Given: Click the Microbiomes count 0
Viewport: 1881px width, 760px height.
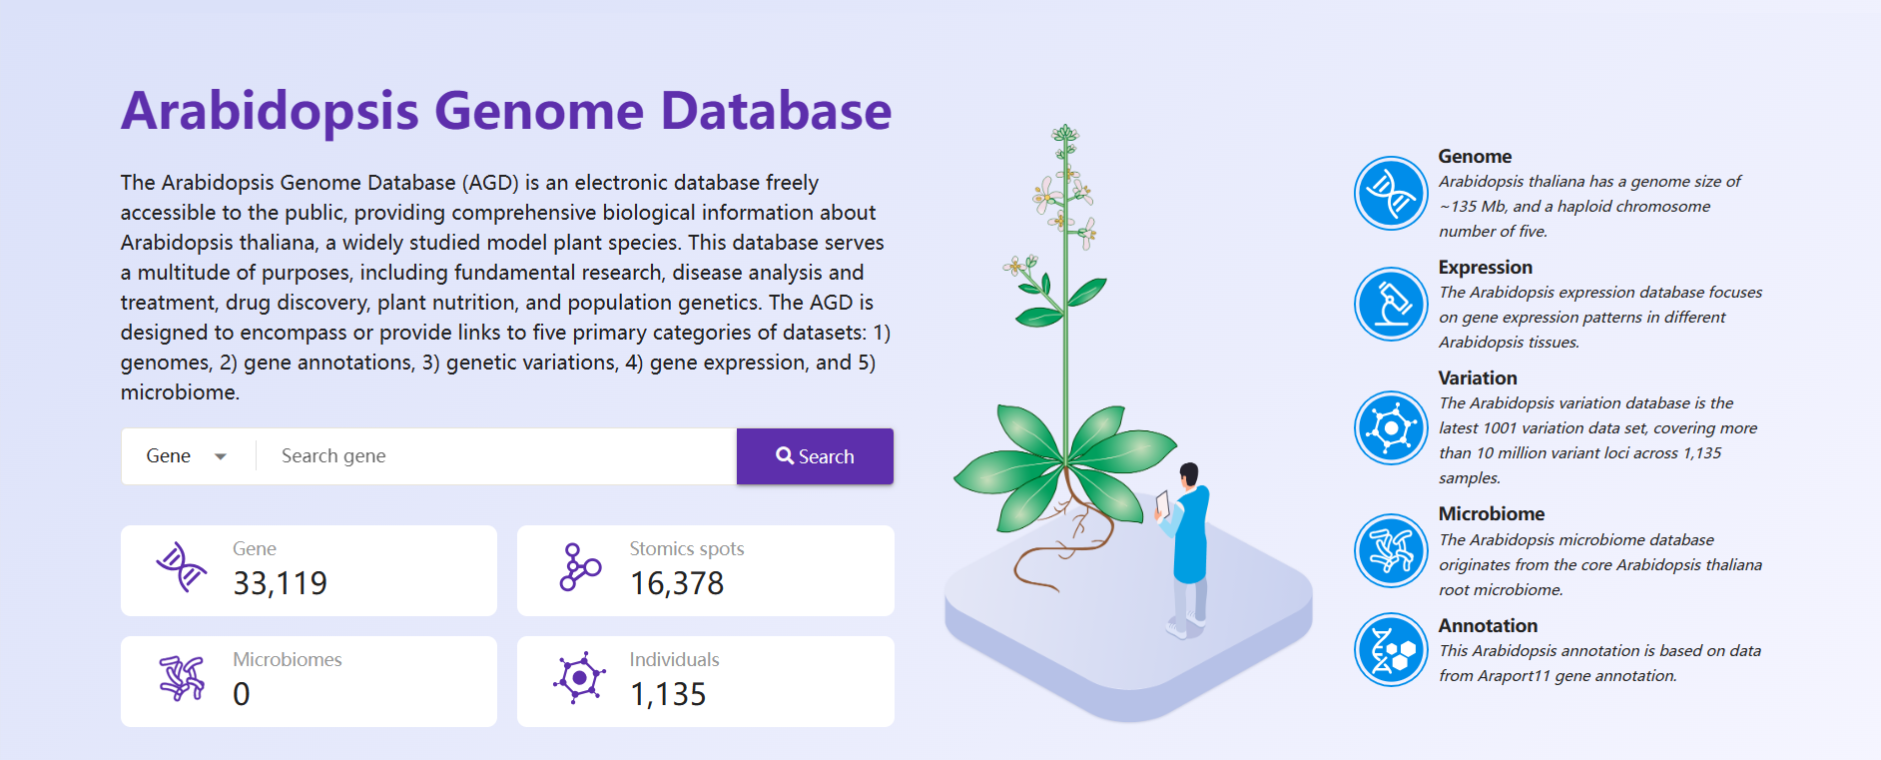Looking at the screenshot, I should click(x=242, y=694).
